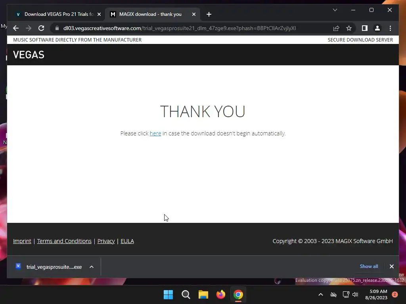Click the VEGAS logo in the header

[29, 55]
